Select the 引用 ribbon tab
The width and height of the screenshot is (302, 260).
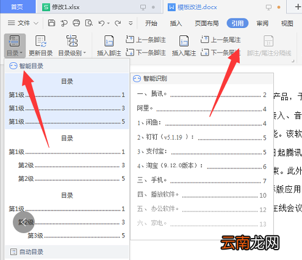(x=237, y=23)
